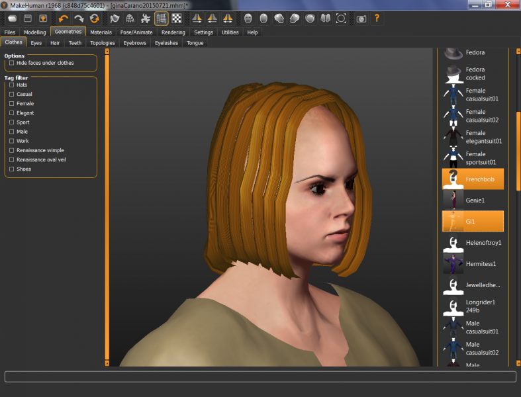Click the checkerboard background icon

click(x=177, y=19)
